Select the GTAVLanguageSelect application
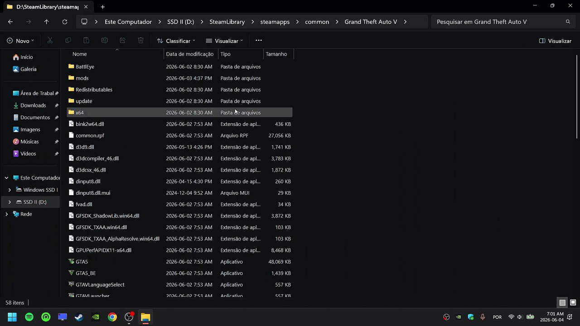 179,285
